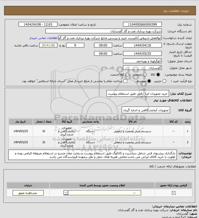199x218 pixels.
Task: Click the remaining time countdown 20:41:06
Action: point(48,45)
